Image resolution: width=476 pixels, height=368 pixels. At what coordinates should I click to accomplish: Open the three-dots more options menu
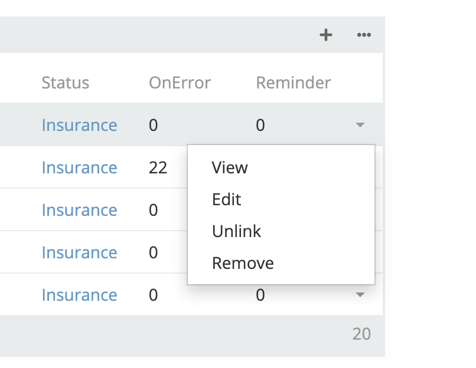(364, 35)
